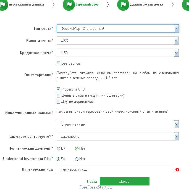The width and height of the screenshot is (189, 191).
Task: Check the Ценные бумаги checkbox
Action: pyautogui.click(x=58, y=95)
